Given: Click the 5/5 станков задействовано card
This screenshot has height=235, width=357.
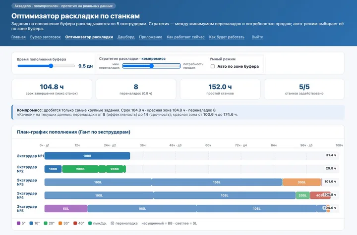Looking at the screenshot, I should pos(304,89).
